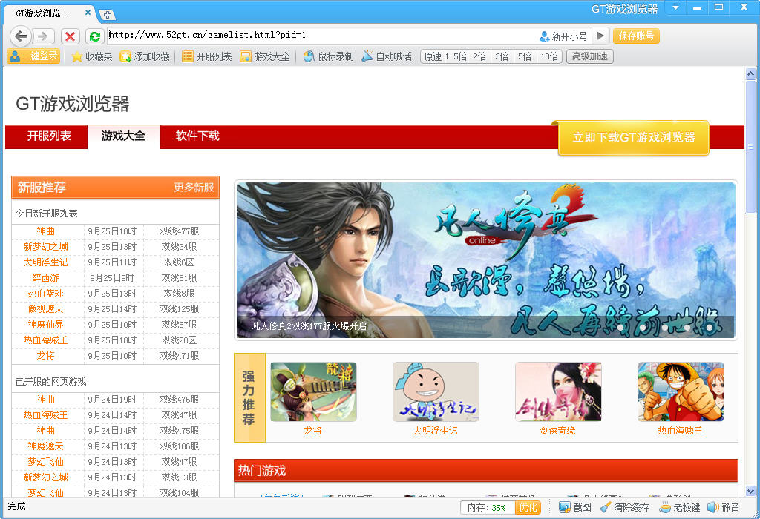Click scrollbar down arrow
Image resolution: width=760 pixels, height=519 pixels.
tap(751, 492)
